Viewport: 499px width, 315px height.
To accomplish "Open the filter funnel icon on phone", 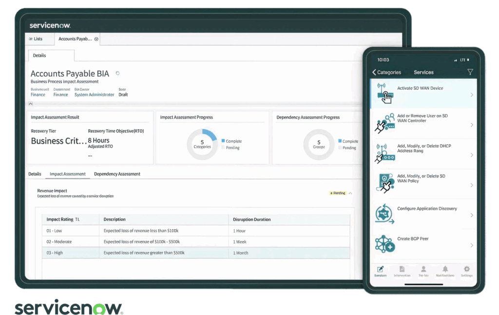I will coord(470,72).
